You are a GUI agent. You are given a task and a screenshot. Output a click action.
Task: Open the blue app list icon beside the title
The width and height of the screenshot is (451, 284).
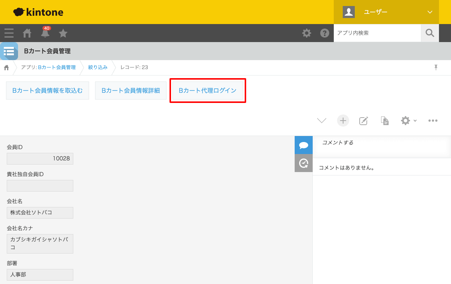pos(9,51)
